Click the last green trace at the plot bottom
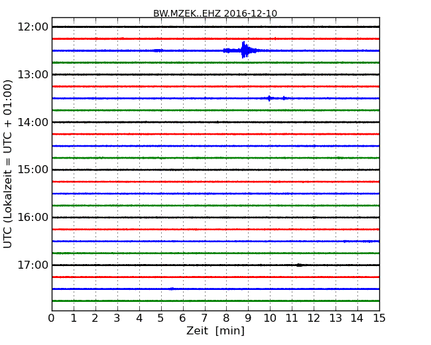The width and height of the screenshot is (431, 345). (215, 301)
